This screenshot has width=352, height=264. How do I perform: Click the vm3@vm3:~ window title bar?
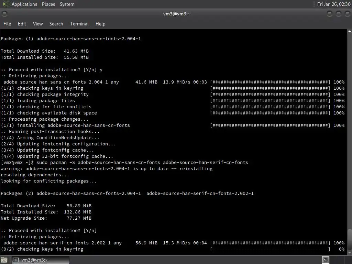tap(176, 14)
